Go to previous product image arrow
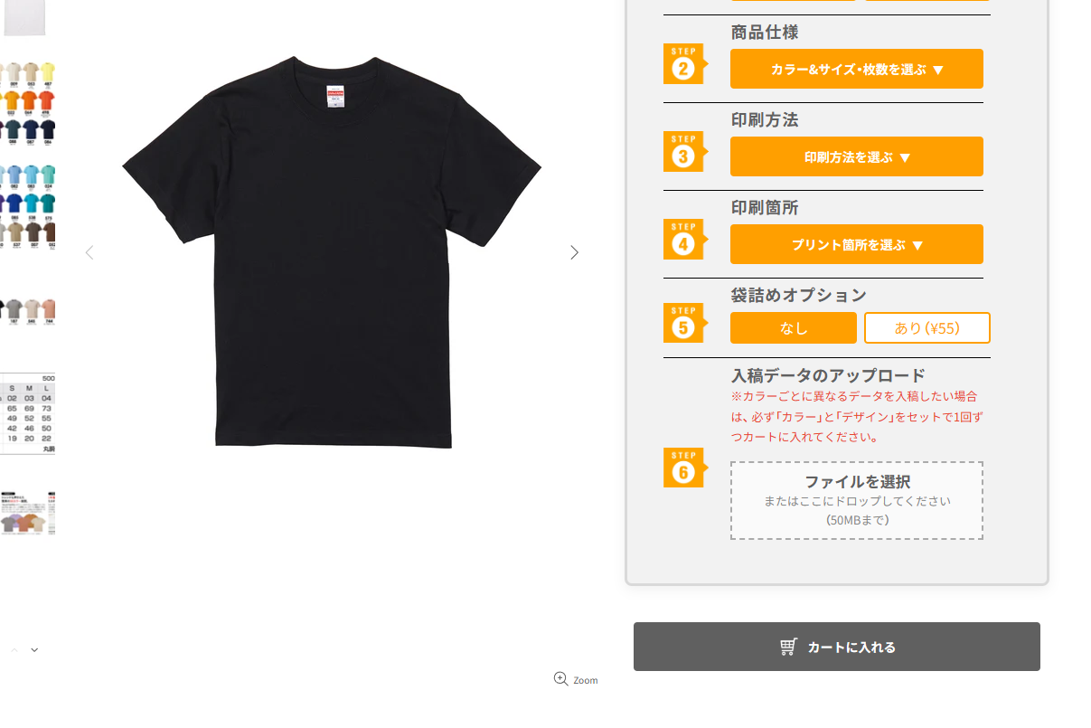The image size is (1091, 728). pyautogui.click(x=89, y=252)
